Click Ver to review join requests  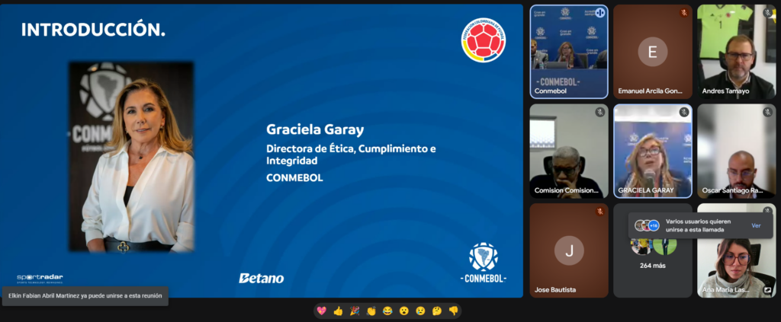[x=756, y=225]
